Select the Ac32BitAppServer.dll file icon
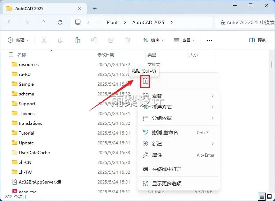The height and width of the screenshot is (201, 275). (15, 182)
